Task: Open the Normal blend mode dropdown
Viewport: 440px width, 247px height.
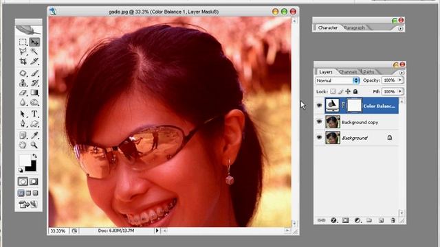Action: tap(338, 81)
